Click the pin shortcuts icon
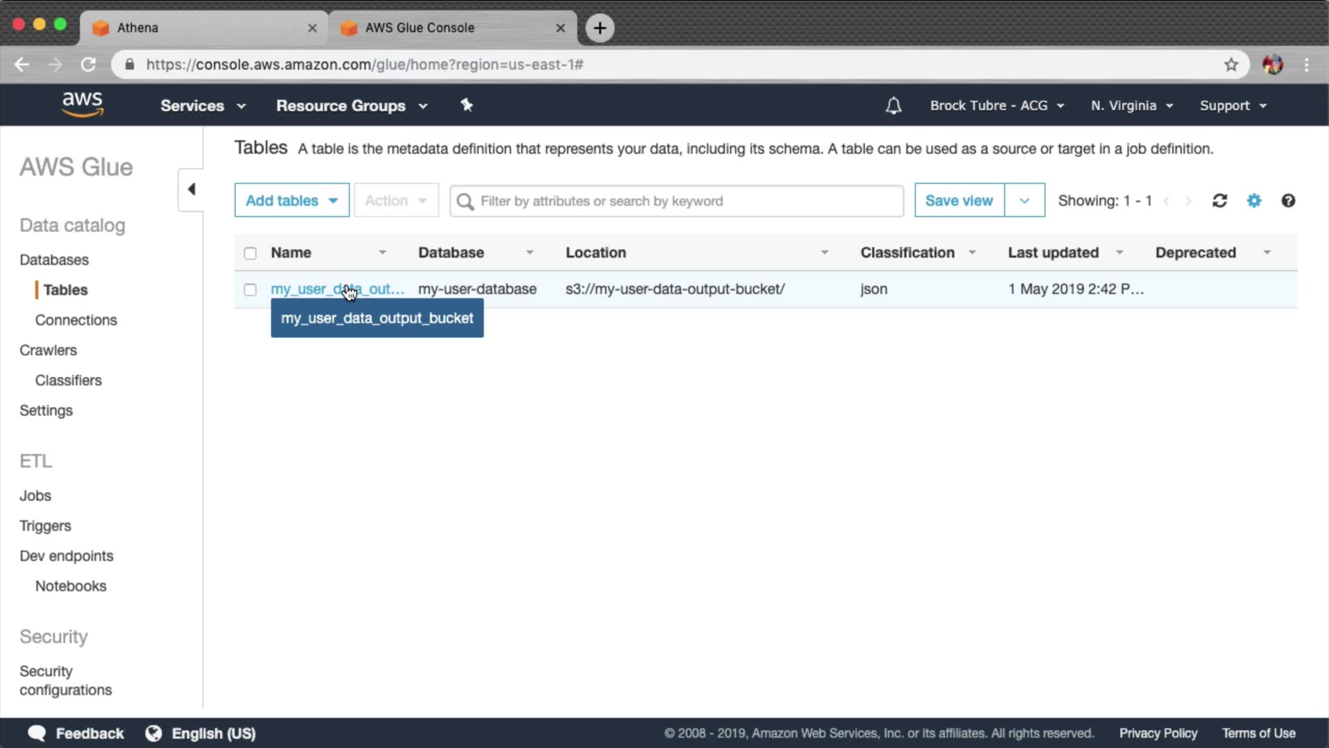Viewport: 1329px width, 748px height. click(x=467, y=105)
